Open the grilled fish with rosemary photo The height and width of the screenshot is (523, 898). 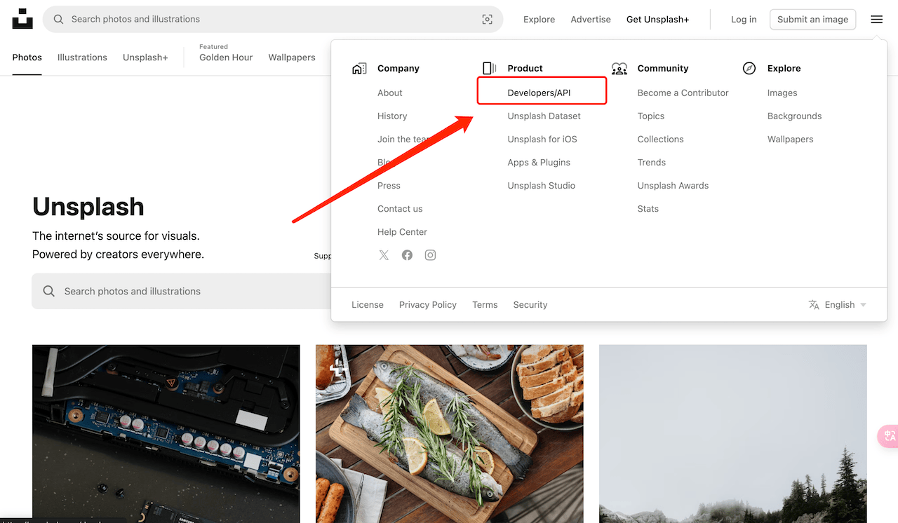pyautogui.click(x=450, y=434)
